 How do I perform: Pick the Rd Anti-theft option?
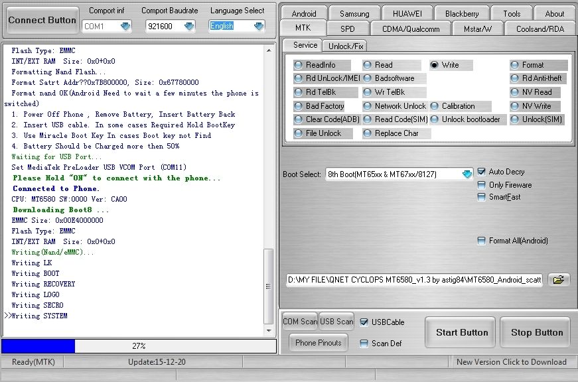click(516, 78)
